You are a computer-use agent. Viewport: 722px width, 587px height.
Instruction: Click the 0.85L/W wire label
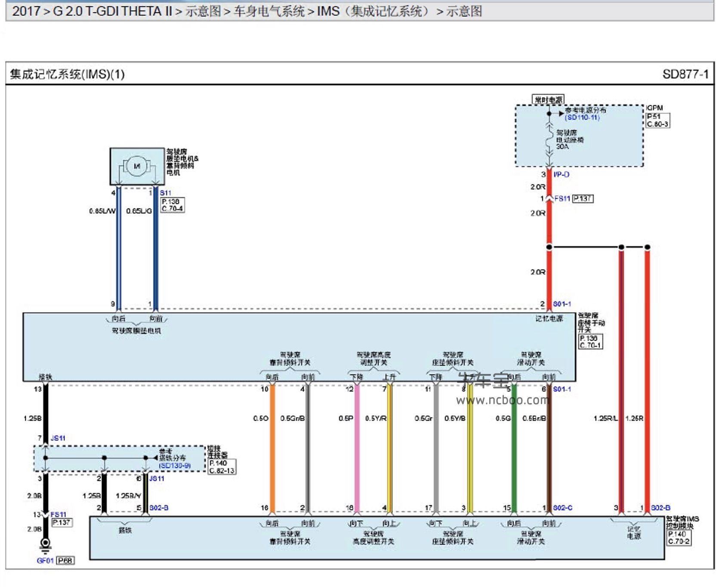[102, 211]
